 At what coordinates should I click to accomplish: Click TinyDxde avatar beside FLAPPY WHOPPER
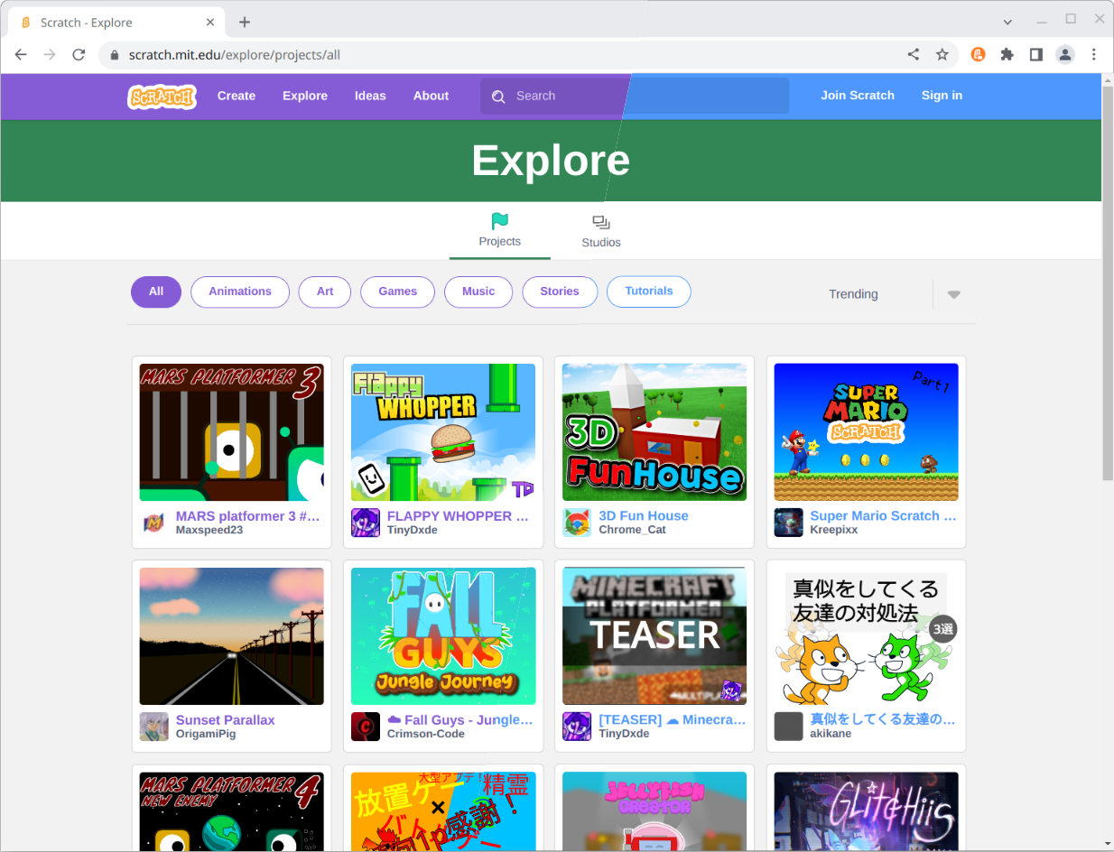click(x=366, y=523)
